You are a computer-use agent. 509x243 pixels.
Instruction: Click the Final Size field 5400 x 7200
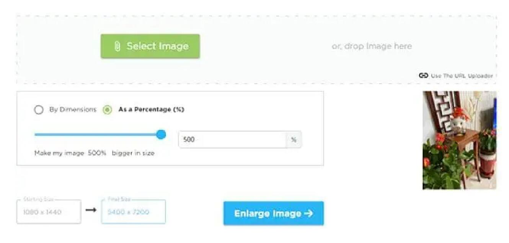pos(133,212)
